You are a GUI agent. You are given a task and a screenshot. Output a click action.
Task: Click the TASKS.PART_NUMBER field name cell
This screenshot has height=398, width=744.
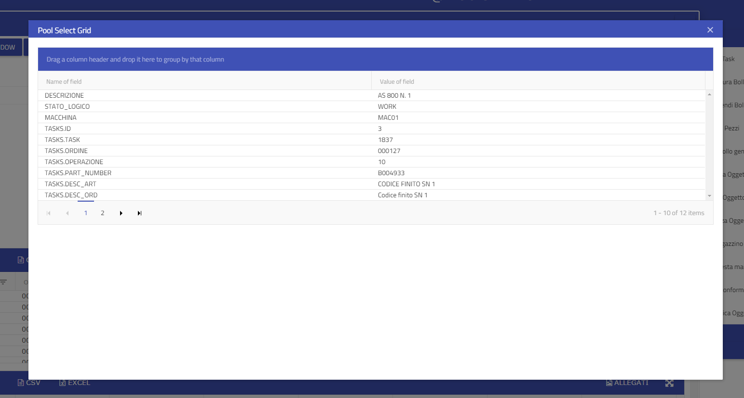click(x=205, y=173)
